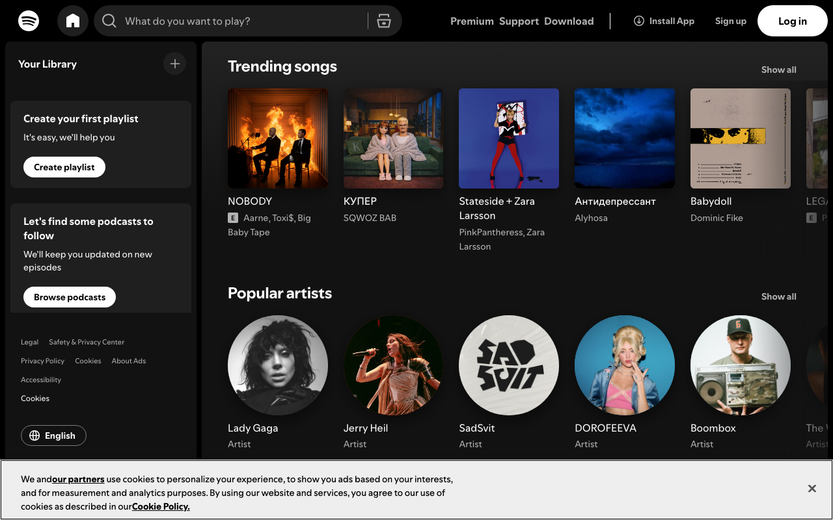Click the Spotify logo
833x520 pixels.
29,21
